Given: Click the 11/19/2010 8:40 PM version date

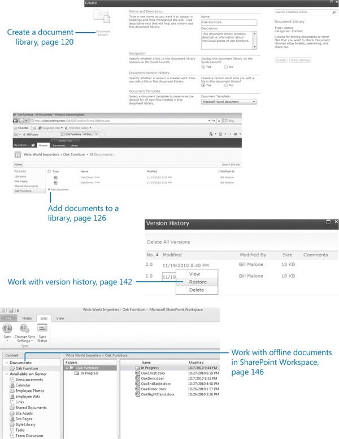Looking at the screenshot, I should tap(185, 265).
